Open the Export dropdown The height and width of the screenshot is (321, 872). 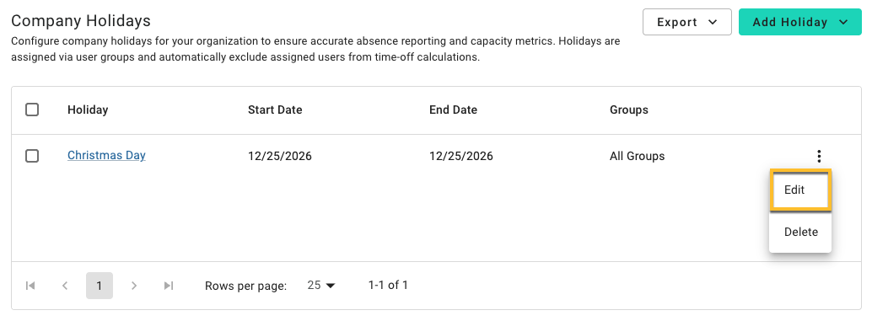(x=686, y=22)
